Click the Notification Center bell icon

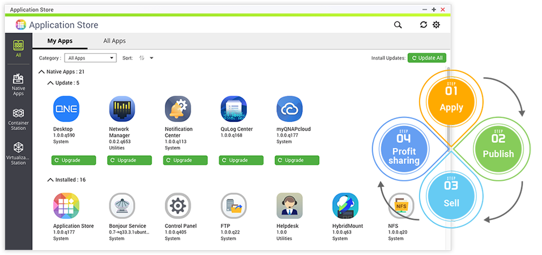178,109
